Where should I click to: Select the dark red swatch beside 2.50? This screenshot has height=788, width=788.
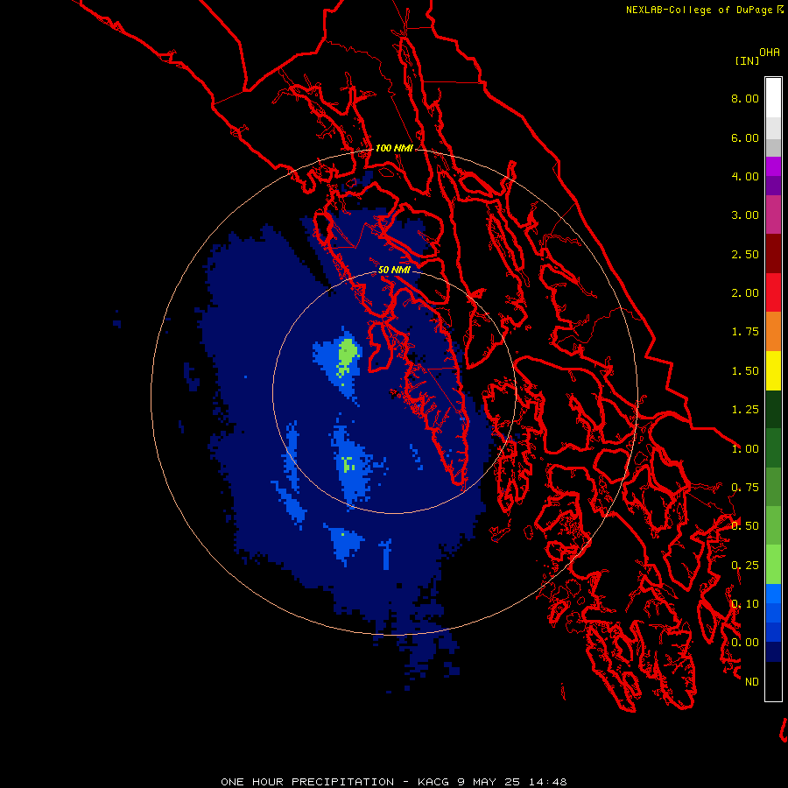point(773,254)
